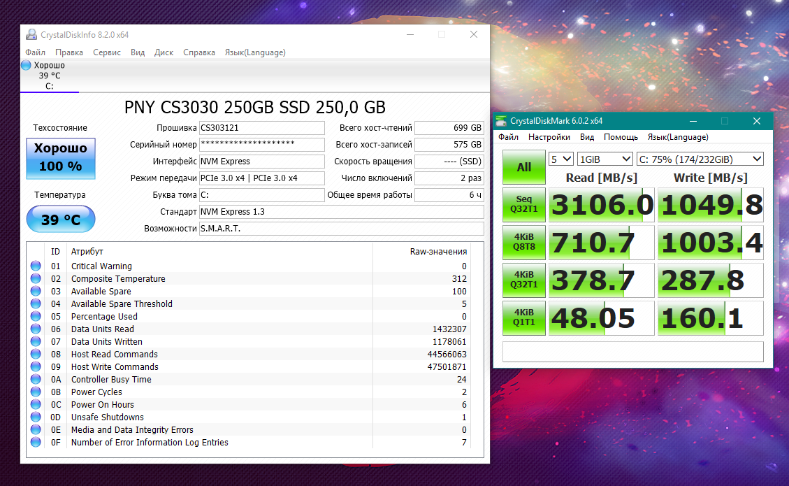Open Сервис menu in CrystalDiskInfo
This screenshot has width=789, height=486.
click(x=107, y=52)
